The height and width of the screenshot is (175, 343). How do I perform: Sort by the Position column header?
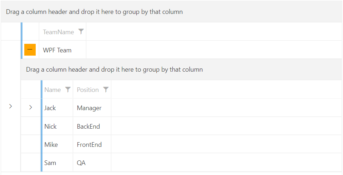click(x=88, y=90)
